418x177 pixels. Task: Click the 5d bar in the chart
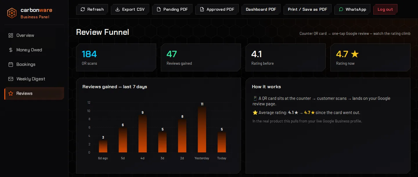click(x=123, y=140)
